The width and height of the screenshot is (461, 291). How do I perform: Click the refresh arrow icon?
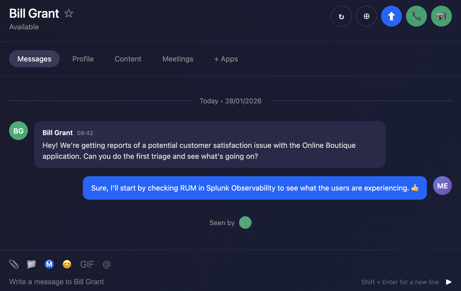click(x=341, y=16)
